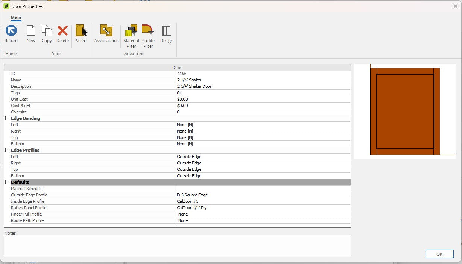
Task: Click the Copy door icon
Action: click(x=47, y=31)
